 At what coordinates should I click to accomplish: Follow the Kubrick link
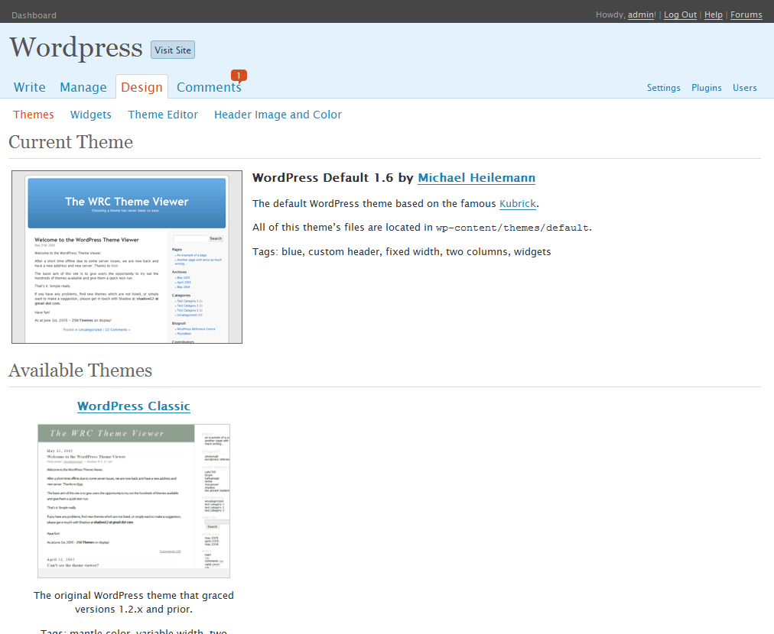tap(517, 204)
